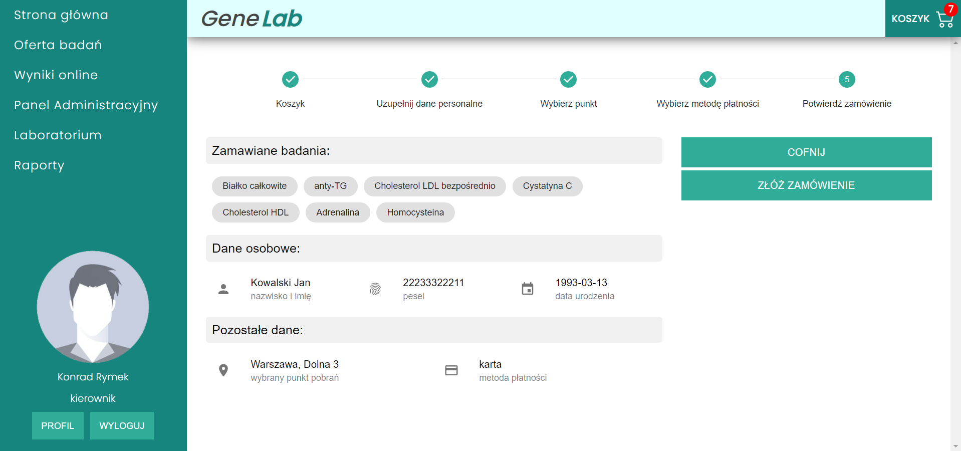Click the user avatar picture
Image resolution: width=961 pixels, height=451 pixels.
(93, 307)
